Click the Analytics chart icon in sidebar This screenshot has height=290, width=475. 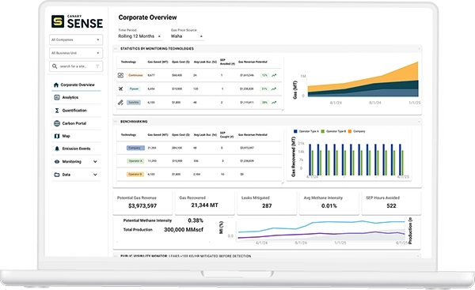pos(57,97)
